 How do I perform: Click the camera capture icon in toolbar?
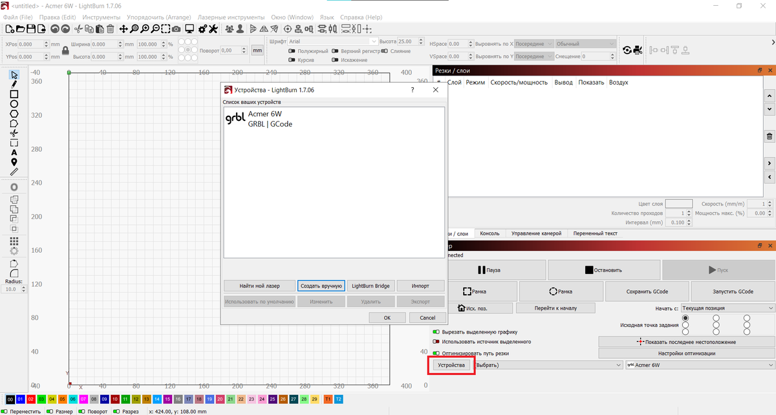pyautogui.click(x=177, y=28)
